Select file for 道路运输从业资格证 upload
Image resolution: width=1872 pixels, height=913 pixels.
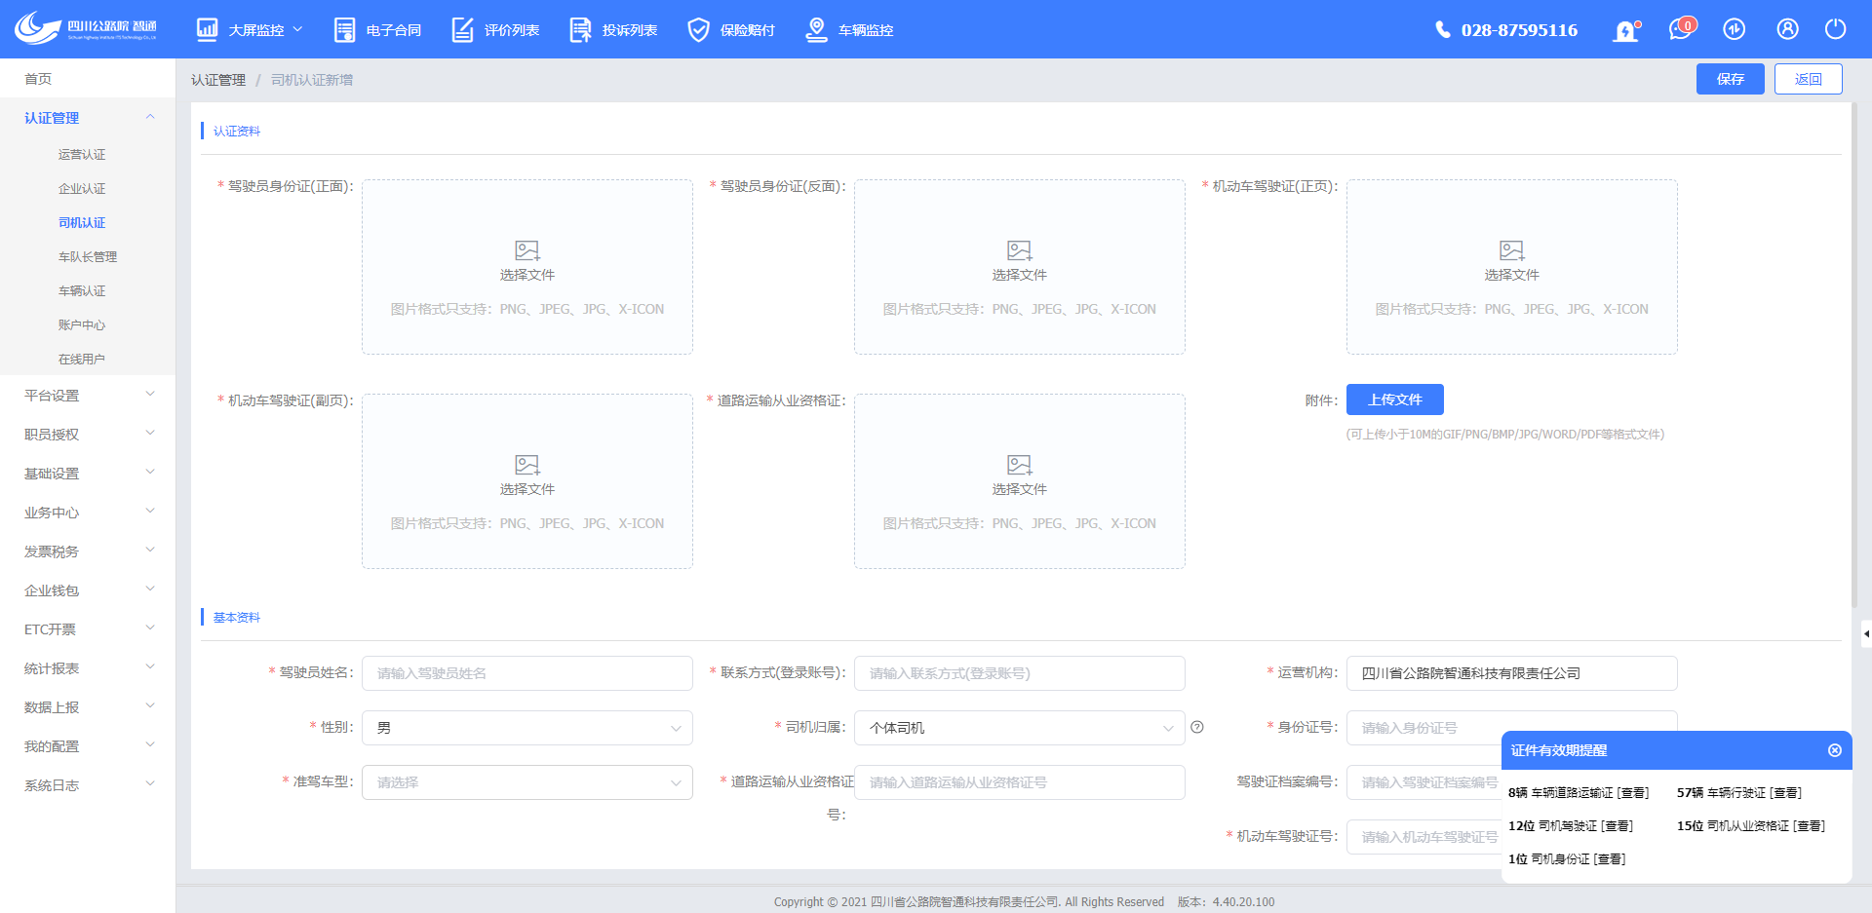(1019, 488)
